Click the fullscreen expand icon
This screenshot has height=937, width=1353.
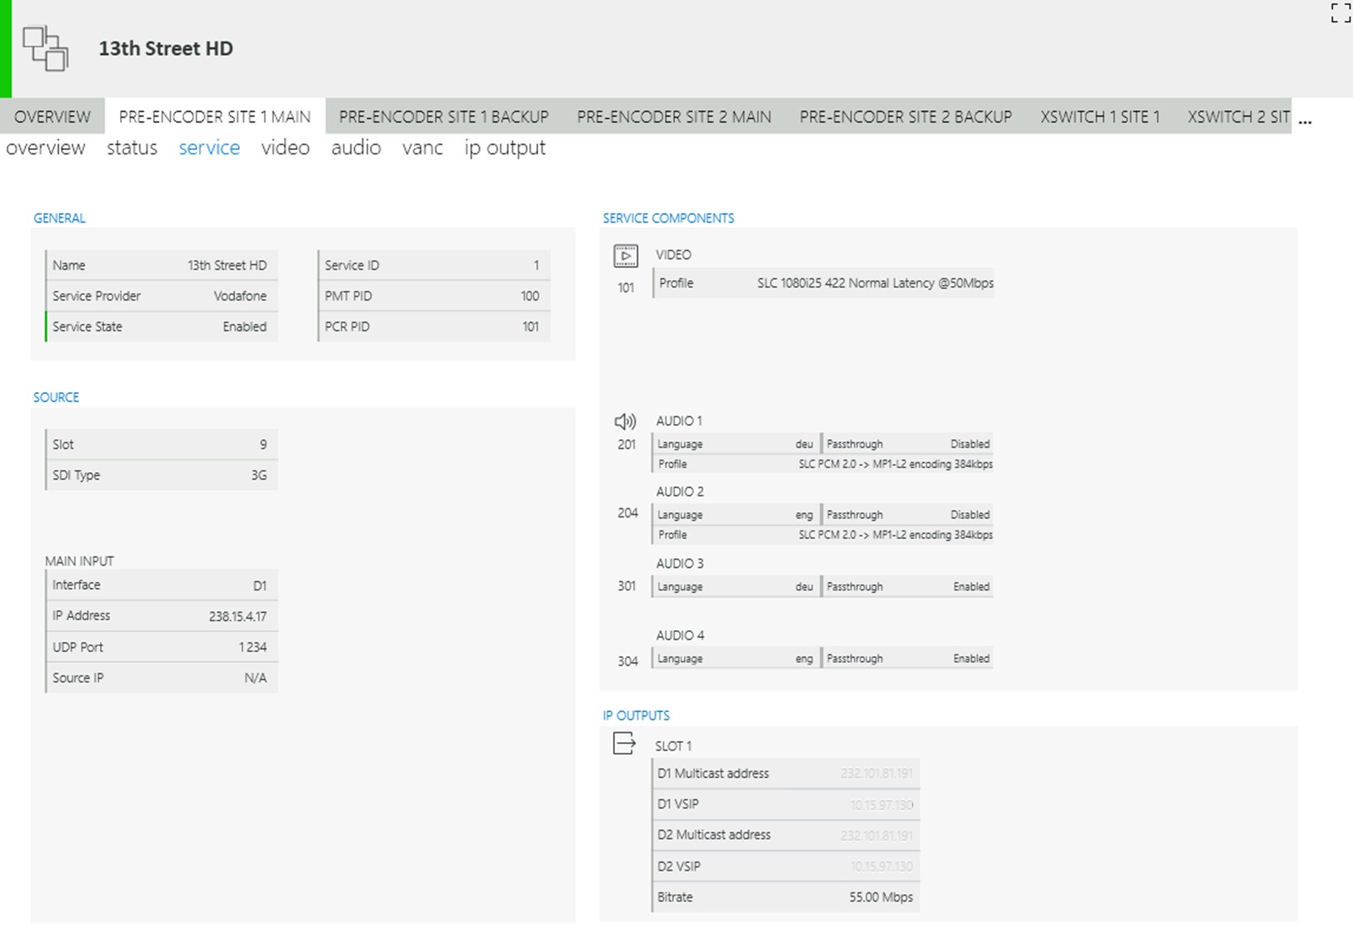tap(1340, 12)
